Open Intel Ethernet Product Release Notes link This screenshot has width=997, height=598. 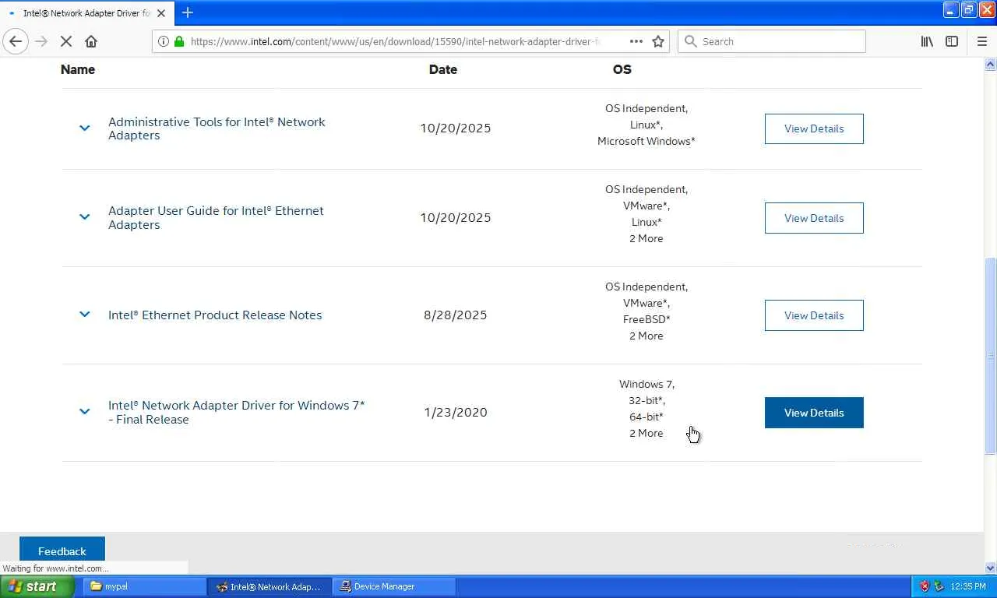tap(215, 315)
